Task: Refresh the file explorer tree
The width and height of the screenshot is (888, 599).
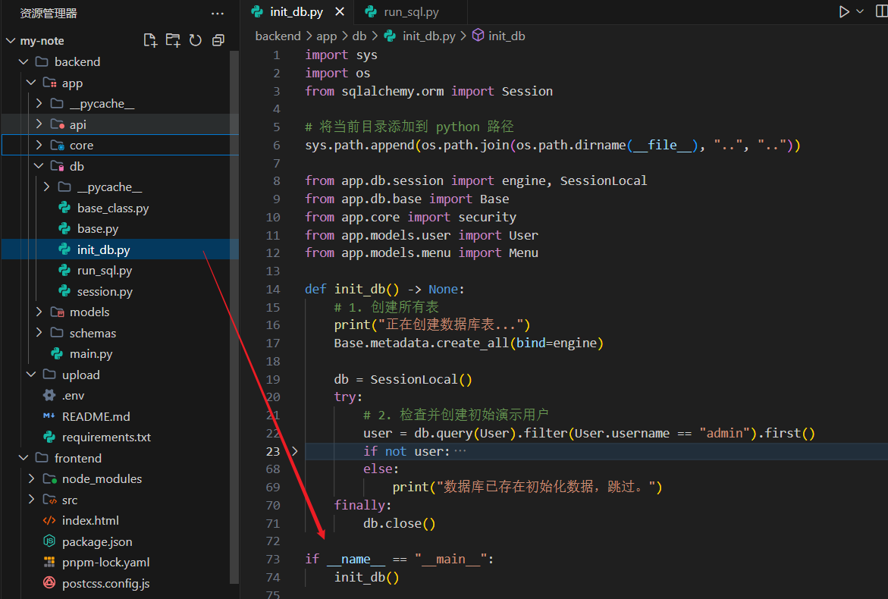Action: tap(196, 40)
